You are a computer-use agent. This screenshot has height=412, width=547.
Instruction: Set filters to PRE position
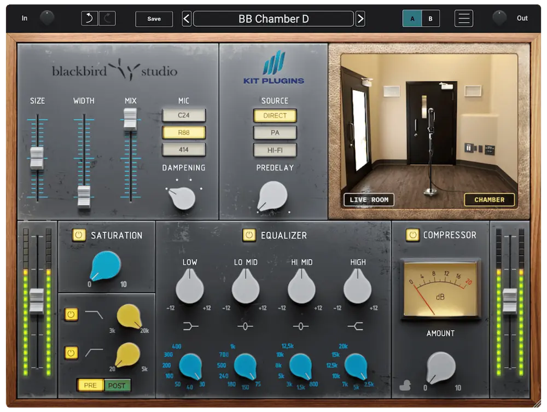pos(90,385)
